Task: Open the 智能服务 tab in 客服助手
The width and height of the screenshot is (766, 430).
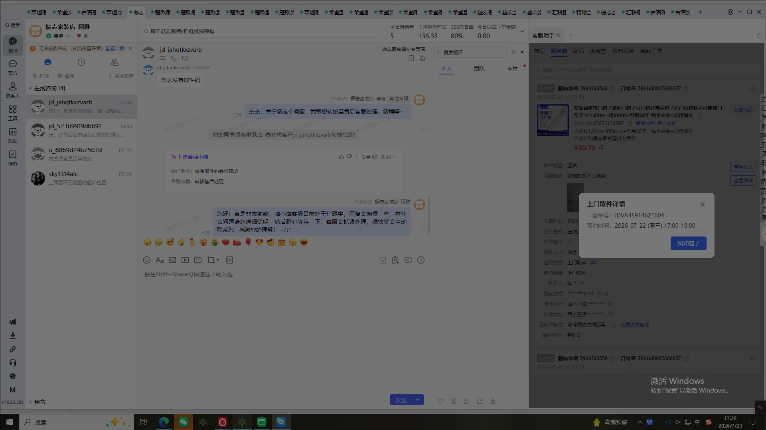Action: (x=623, y=51)
